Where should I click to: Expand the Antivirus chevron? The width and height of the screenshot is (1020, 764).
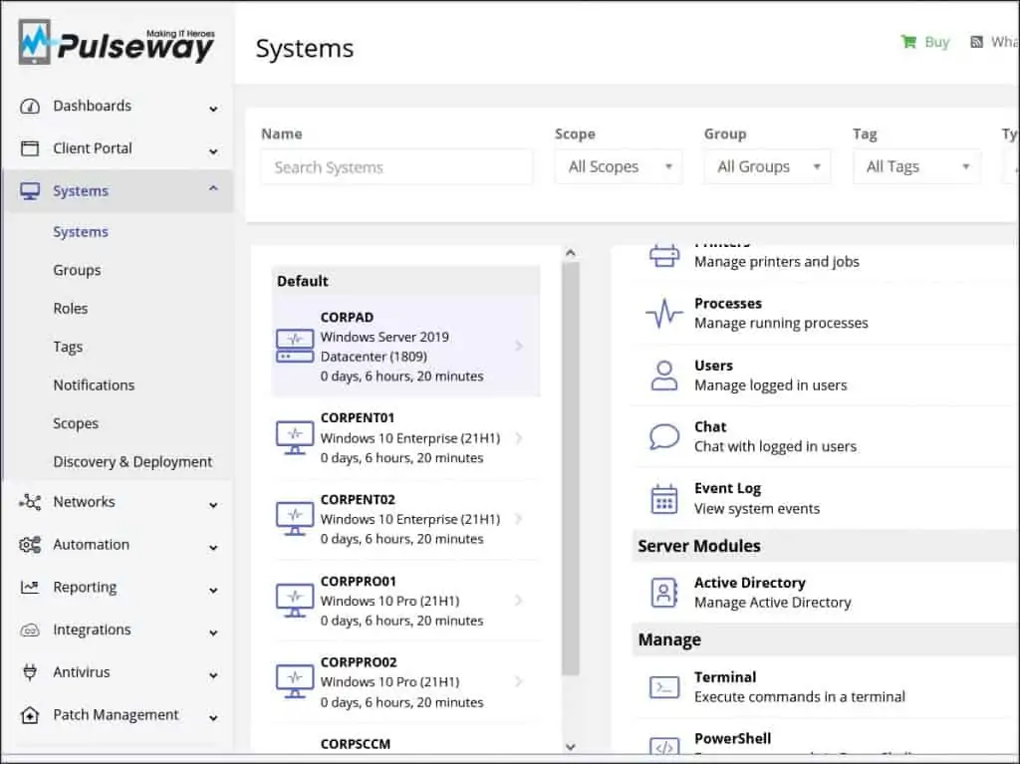pos(213,675)
